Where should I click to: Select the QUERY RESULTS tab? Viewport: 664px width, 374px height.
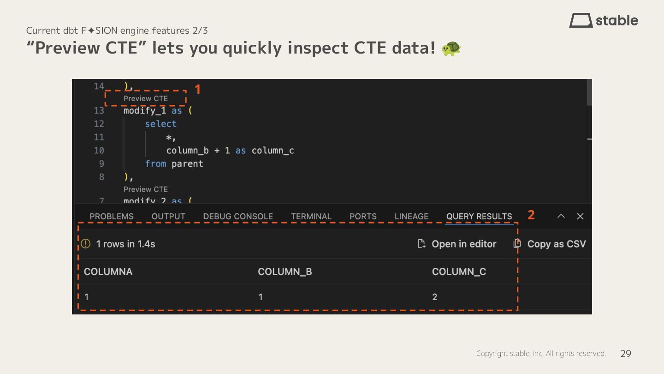click(479, 217)
